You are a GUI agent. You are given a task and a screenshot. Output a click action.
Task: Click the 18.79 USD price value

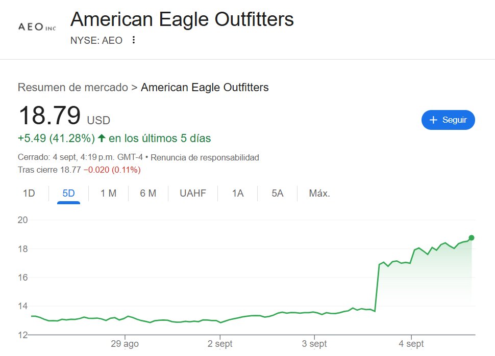point(49,116)
